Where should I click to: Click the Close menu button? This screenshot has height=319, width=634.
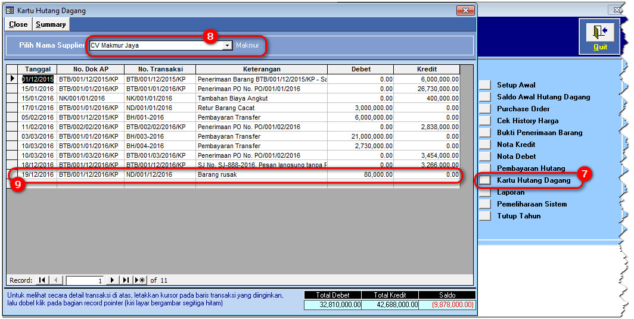[18, 24]
